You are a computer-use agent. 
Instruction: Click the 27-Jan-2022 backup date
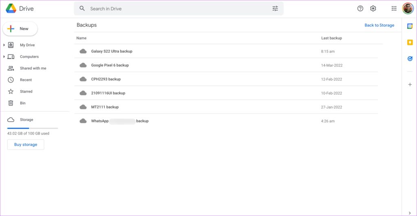pos(331,107)
